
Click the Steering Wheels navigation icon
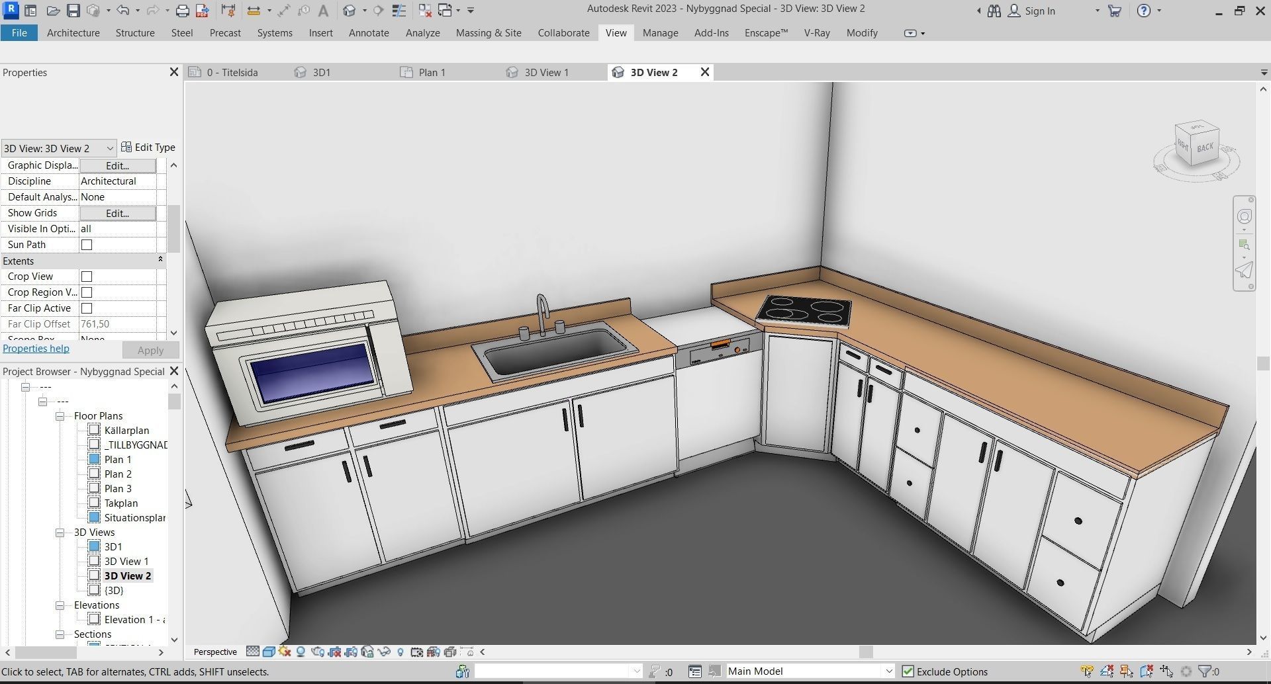click(1245, 216)
